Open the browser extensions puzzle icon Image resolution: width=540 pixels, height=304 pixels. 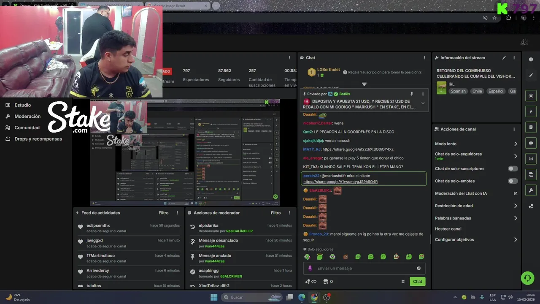pos(508,18)
